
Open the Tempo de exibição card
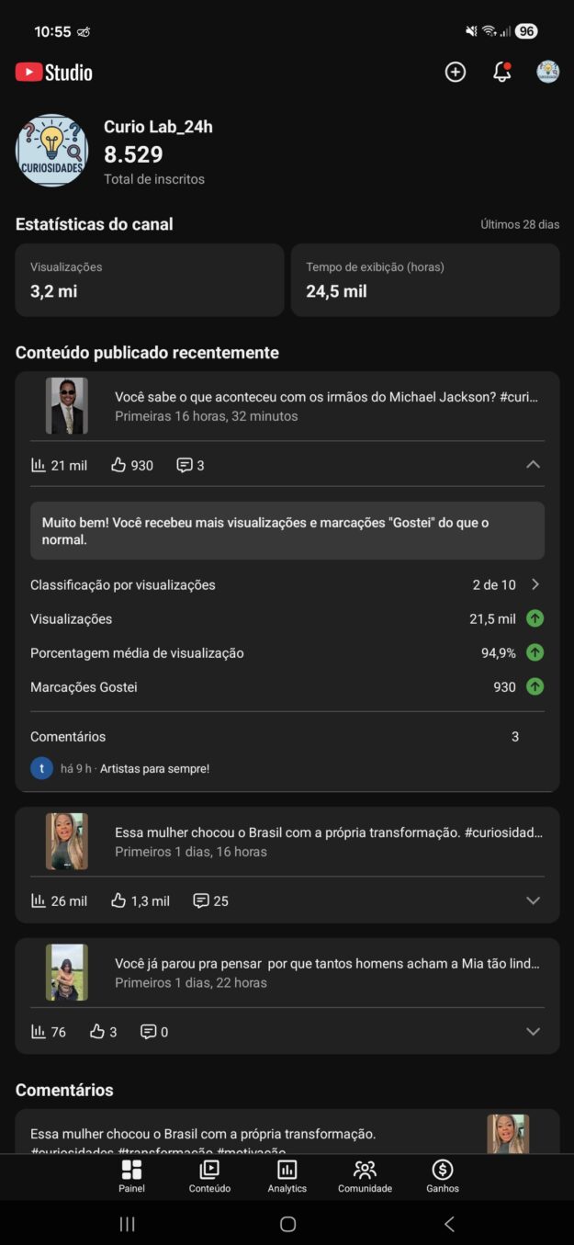coord(425,280)
